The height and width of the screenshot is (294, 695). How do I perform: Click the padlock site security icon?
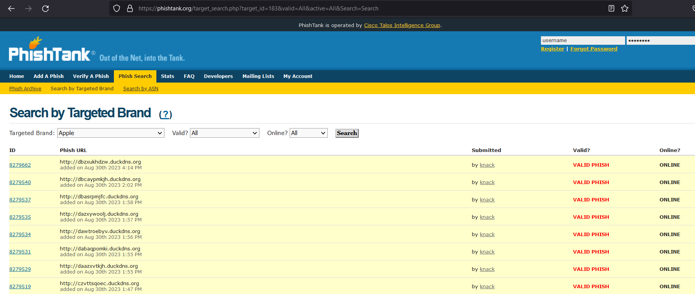coord(130,8)
